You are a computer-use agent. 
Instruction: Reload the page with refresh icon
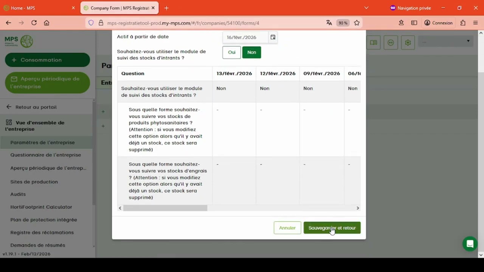pos(34,23)
